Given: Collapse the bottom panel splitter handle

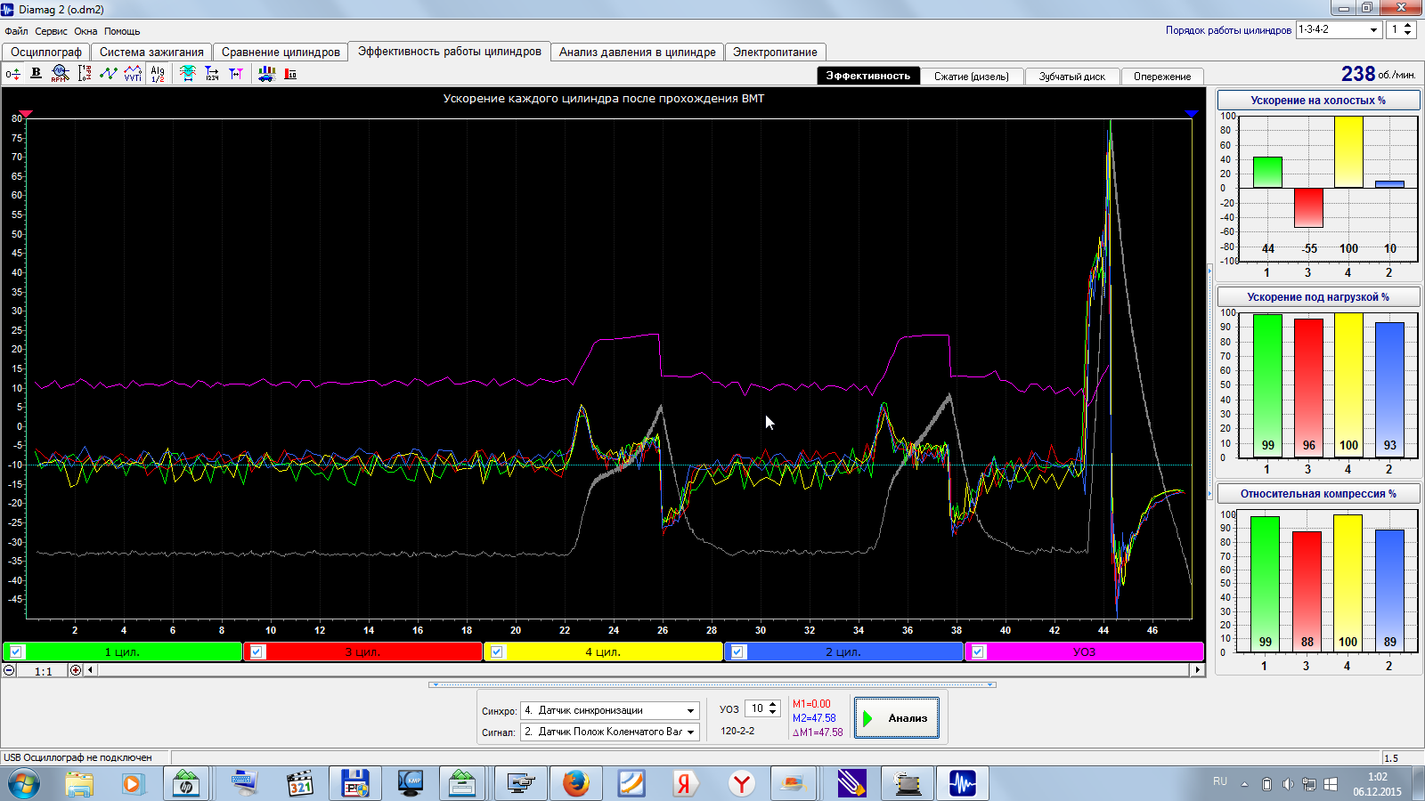Looking at the screenshot, I should point(712,684).
